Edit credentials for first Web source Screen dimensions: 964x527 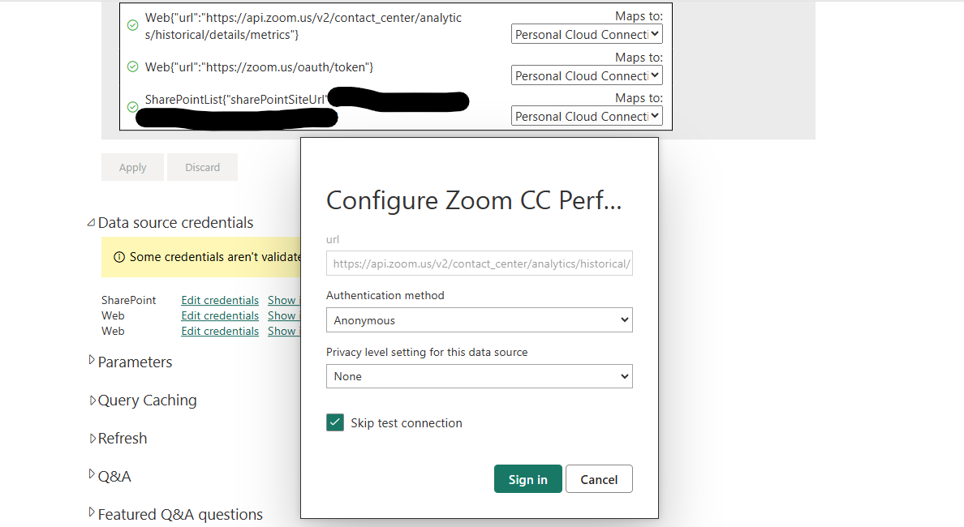[220, 315]
